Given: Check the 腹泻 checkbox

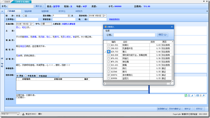Looking at the screenshot, I should click(109, 72).
